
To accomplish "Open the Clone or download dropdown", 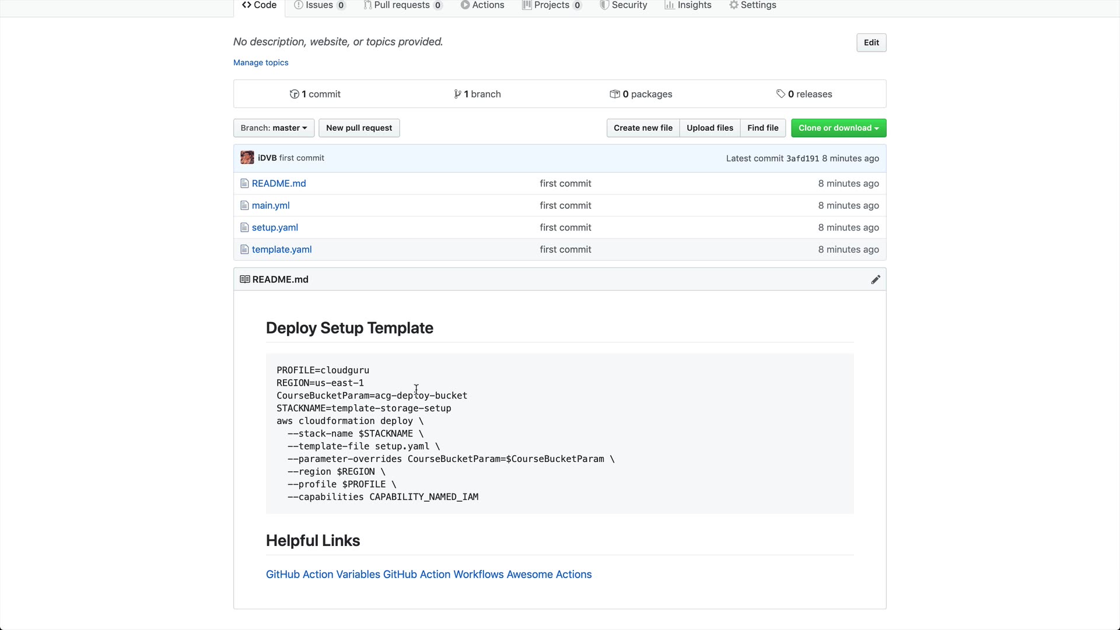I will point(838,128).
